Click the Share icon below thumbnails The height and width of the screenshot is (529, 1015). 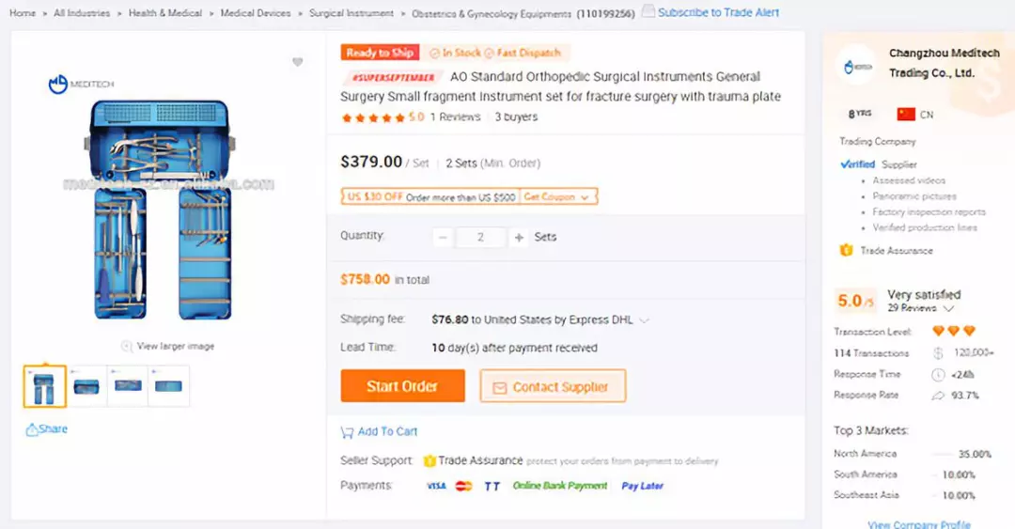(33, 429)
